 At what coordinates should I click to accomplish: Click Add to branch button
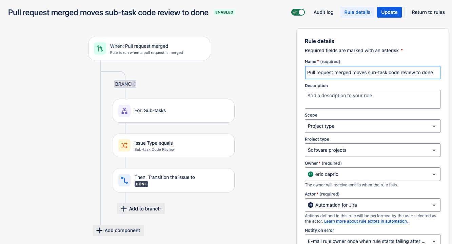tap(141, 209)
